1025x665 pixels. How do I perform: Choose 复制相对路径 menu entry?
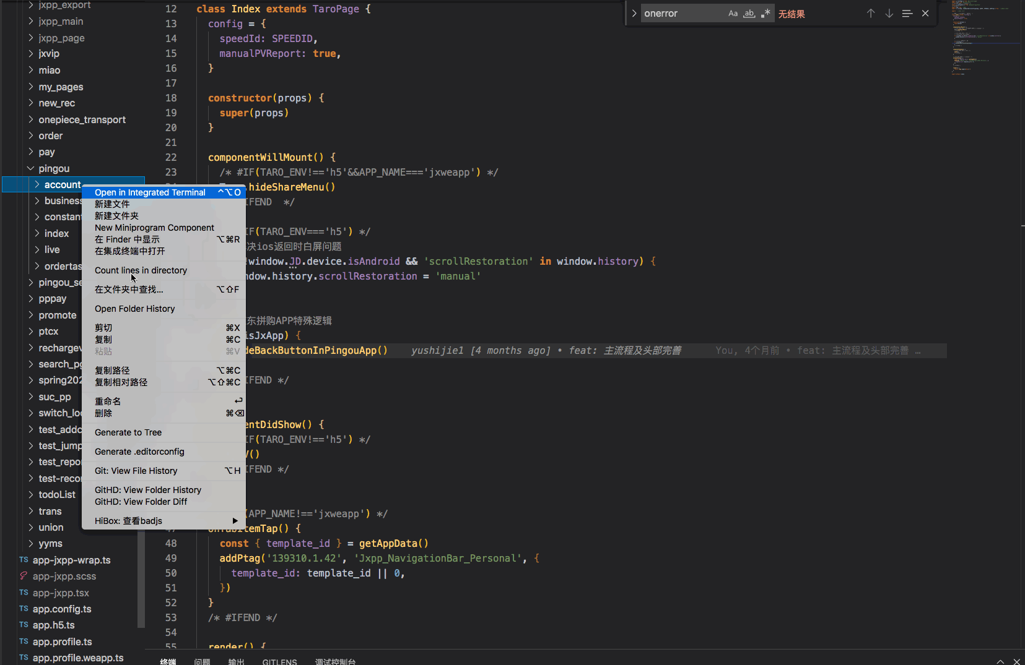coord(164,382)
